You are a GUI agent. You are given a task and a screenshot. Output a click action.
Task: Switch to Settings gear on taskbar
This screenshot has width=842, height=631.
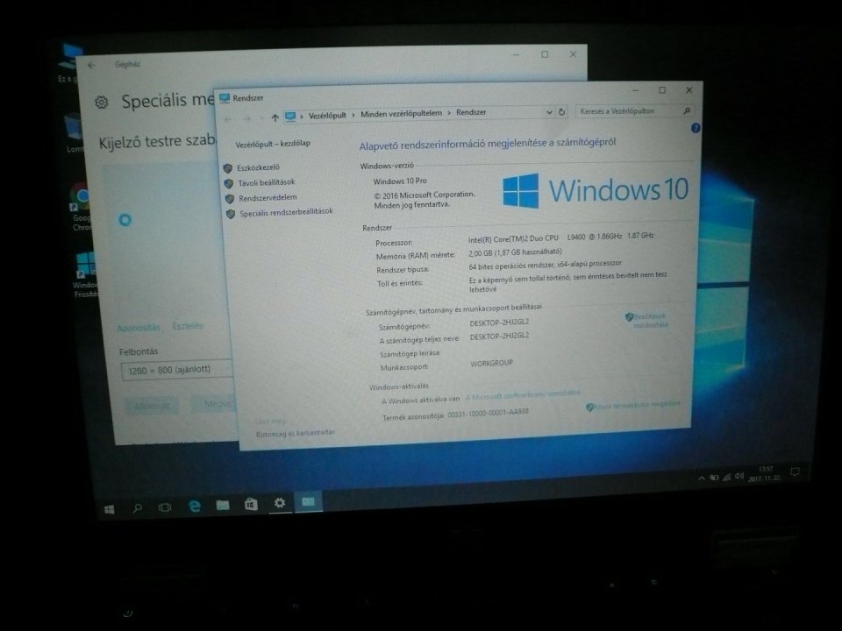pos(280,503)
